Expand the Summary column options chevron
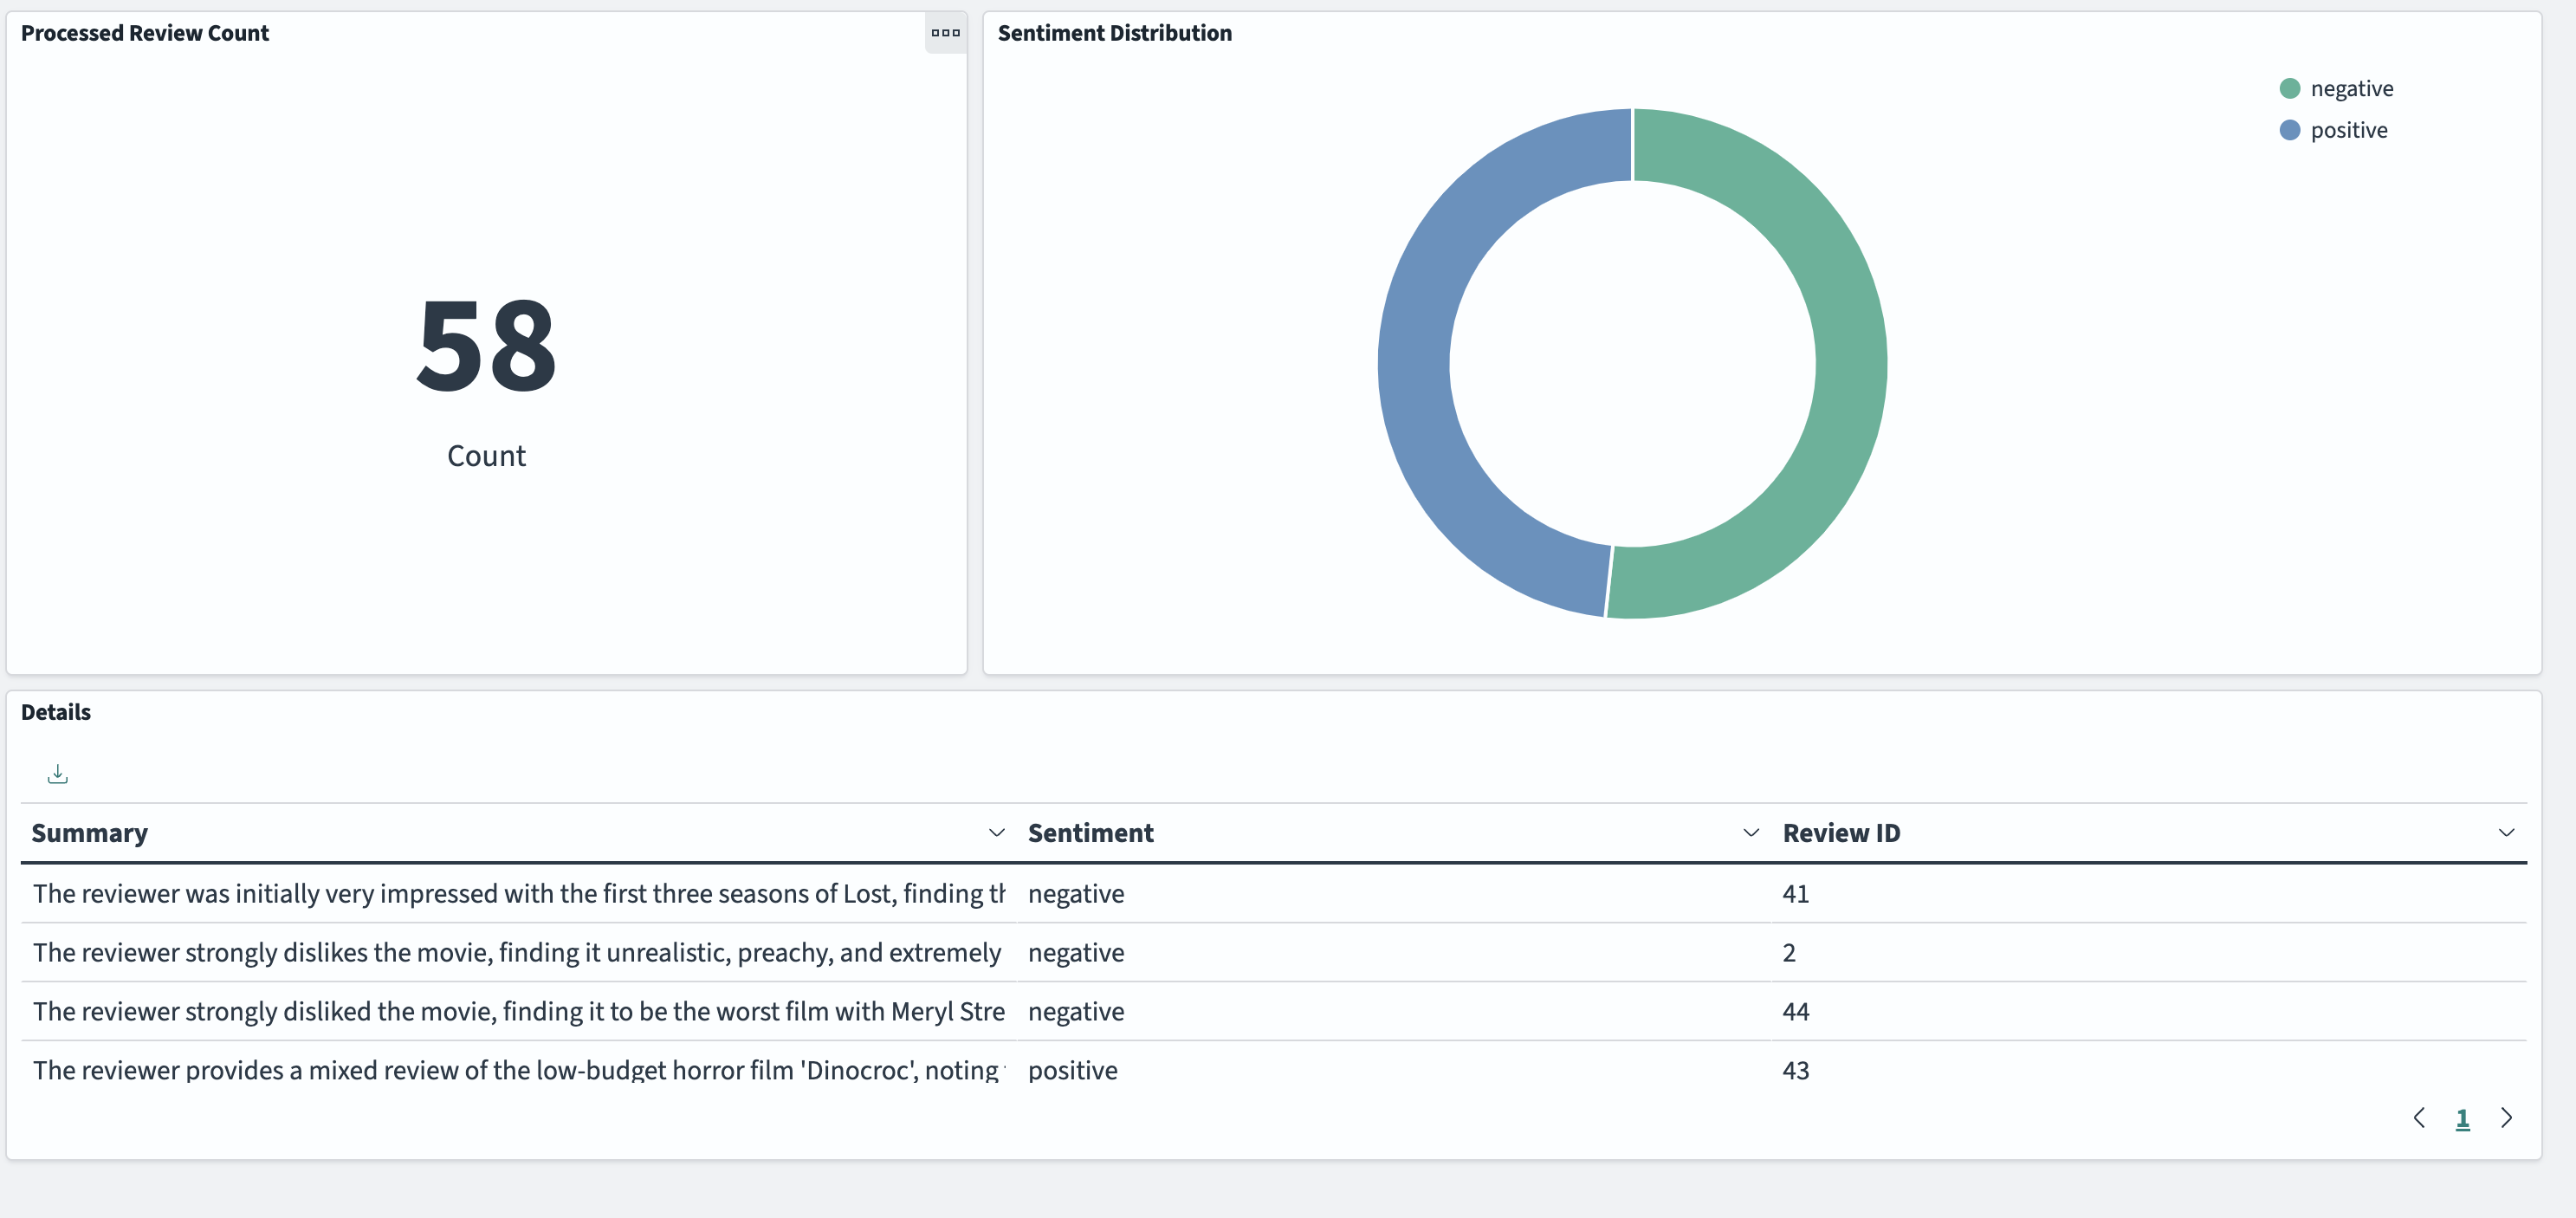This screenshot has height=1218, width=2576. pos(996,832)
